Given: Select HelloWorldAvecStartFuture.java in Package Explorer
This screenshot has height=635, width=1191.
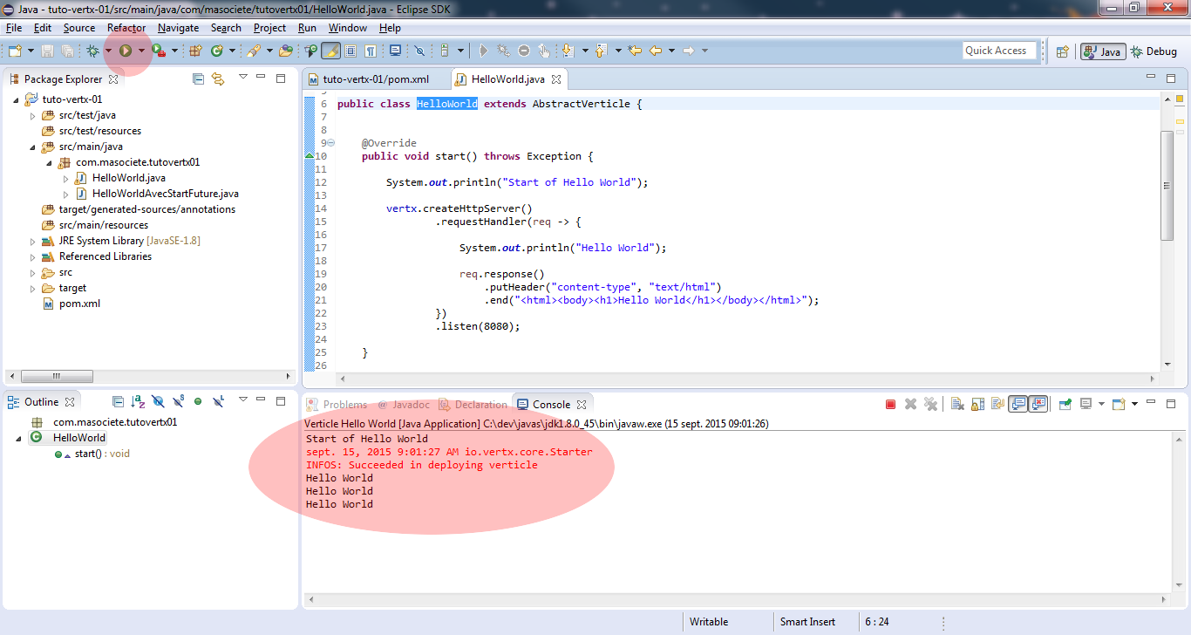Looking at the screenshot, I should click(x=165, y=194).
